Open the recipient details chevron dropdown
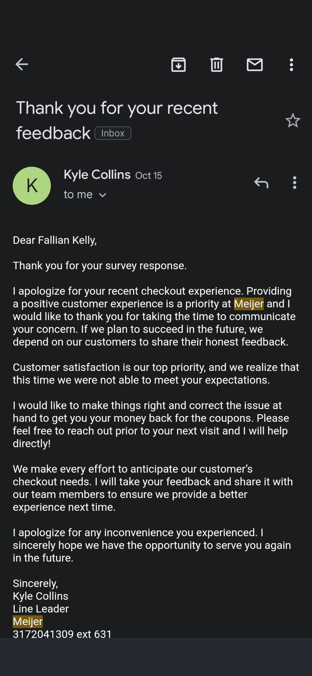The image size is (312, 676). pyautogui.click(x=102, y=195)
